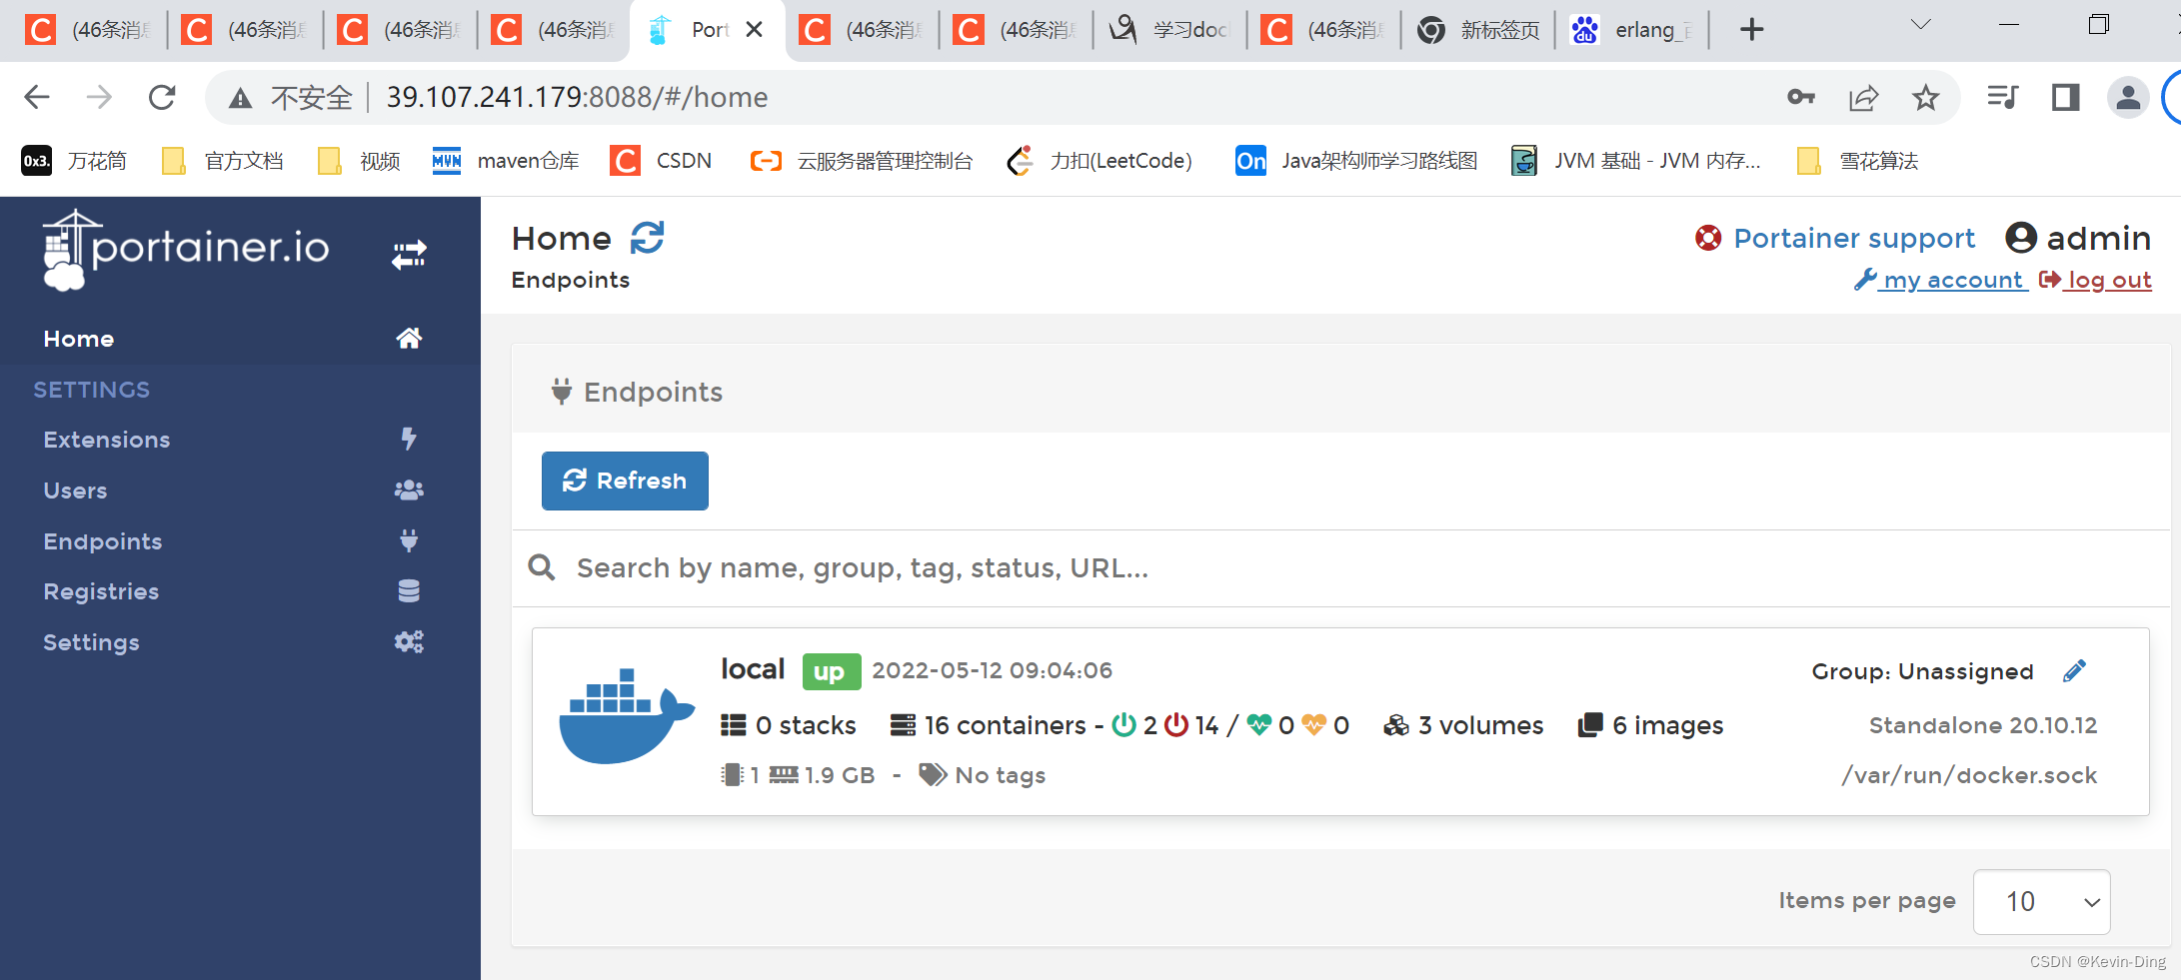The image size is (2181, 980).
Task: Click the local endpoint name
Action: [x=753, y=669]
